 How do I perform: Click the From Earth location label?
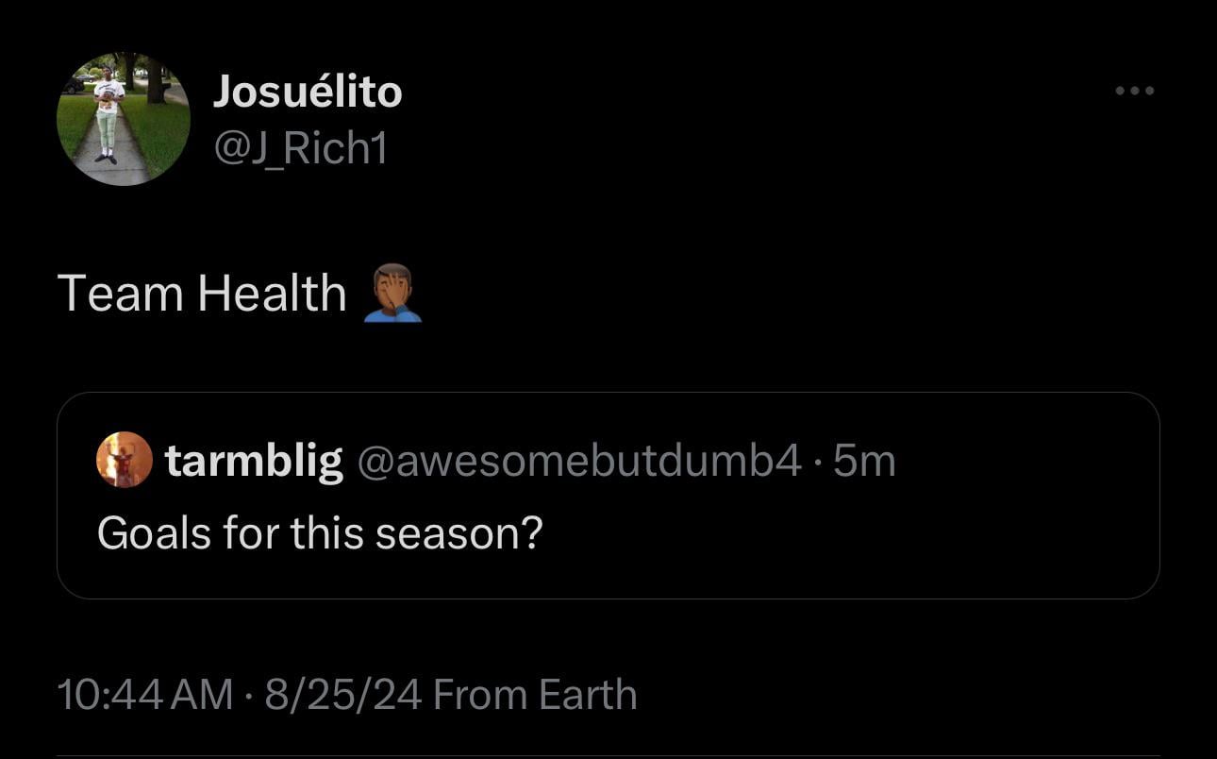[535, 695]
